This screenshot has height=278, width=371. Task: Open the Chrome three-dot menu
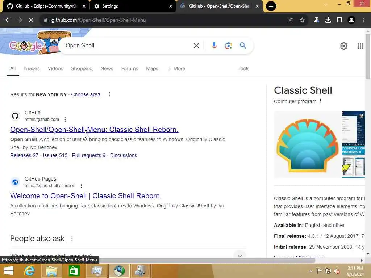coord(363,20)
